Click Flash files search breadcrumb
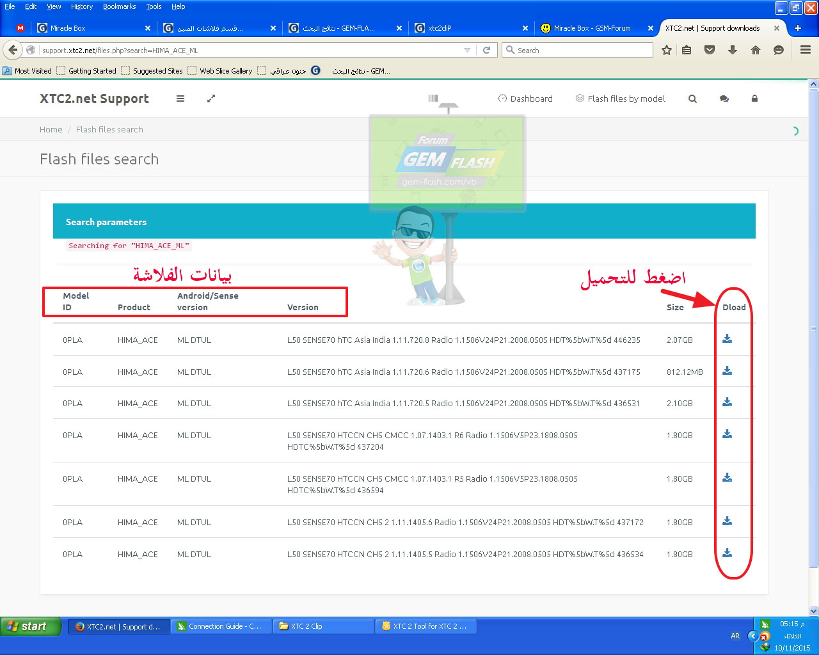819x655 pixels. click(109, 129)
